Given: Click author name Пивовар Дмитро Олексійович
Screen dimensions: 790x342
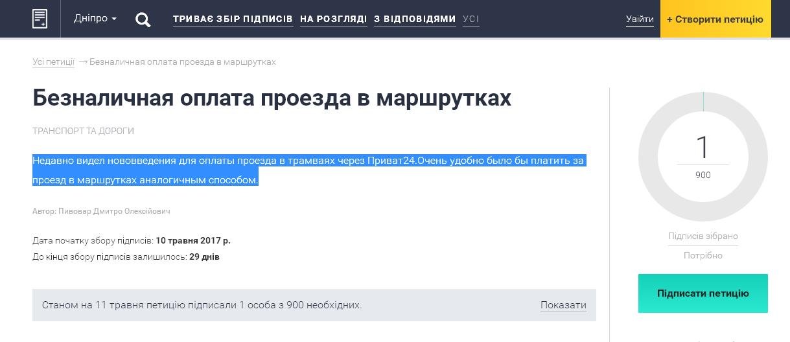Looking at the screenshot, I should [x=114, y=211].
